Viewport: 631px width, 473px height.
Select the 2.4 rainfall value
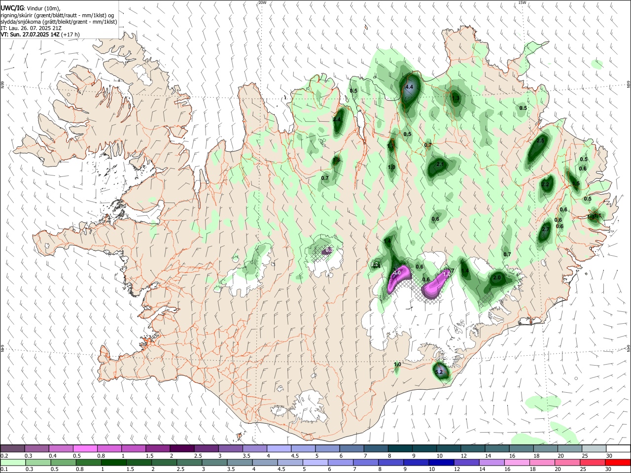pos(337,119)
